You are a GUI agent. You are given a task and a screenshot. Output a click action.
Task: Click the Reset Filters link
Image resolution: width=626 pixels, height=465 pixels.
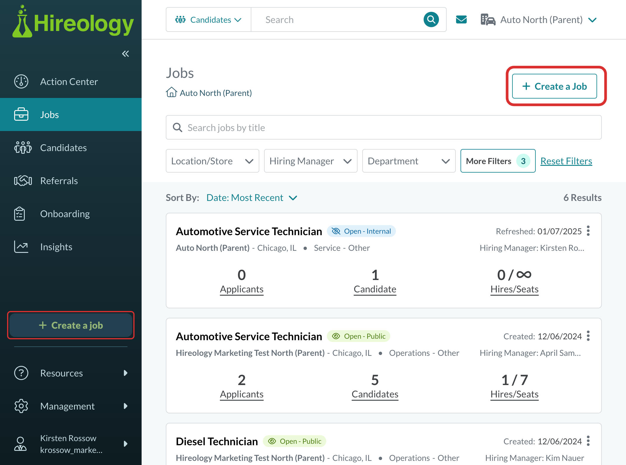(x=566, y=161)
